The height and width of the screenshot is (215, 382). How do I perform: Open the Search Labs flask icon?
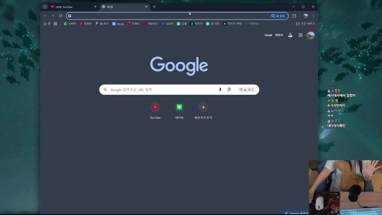tap(290, 35)
